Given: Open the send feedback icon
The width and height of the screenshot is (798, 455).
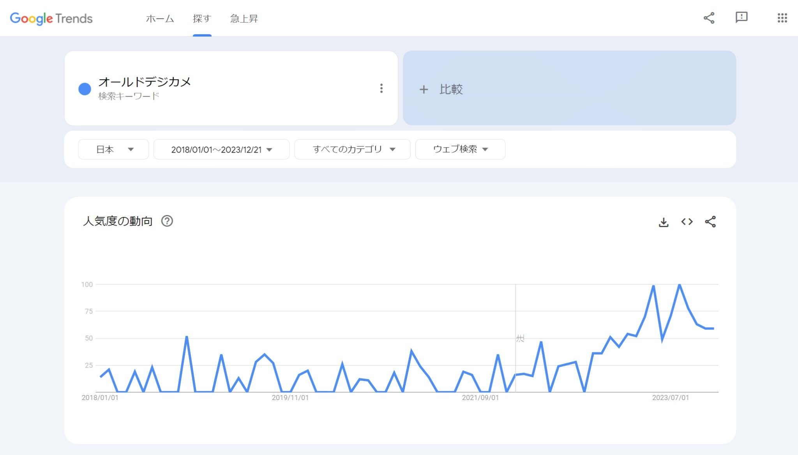Looking at the screenshot, I should pos(741,18).
